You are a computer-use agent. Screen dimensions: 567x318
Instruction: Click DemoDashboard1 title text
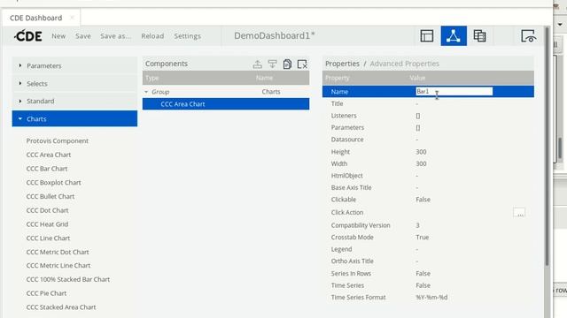275,35
